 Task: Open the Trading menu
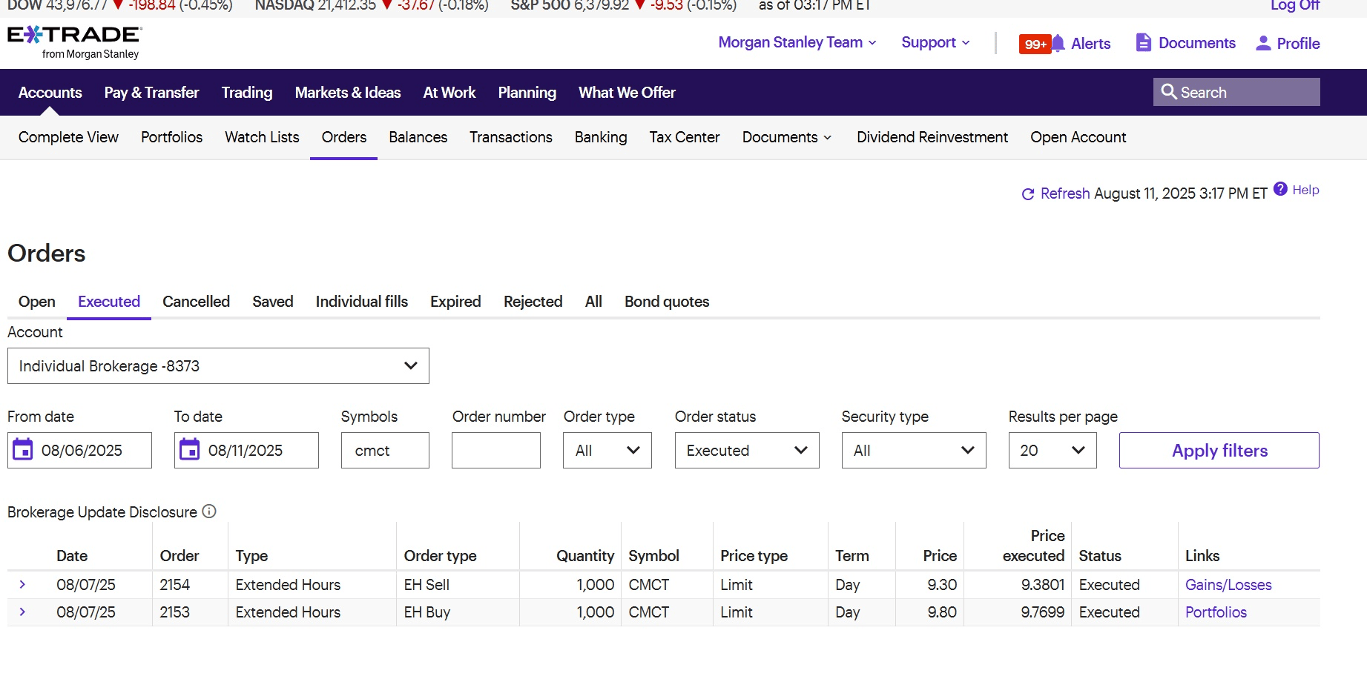coord(246,93)
